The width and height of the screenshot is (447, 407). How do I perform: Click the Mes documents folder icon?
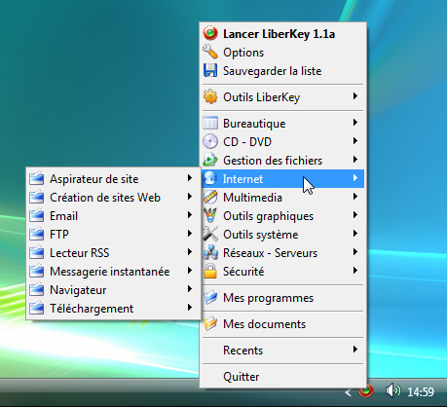pyautogui.click(x=210, y=323)
